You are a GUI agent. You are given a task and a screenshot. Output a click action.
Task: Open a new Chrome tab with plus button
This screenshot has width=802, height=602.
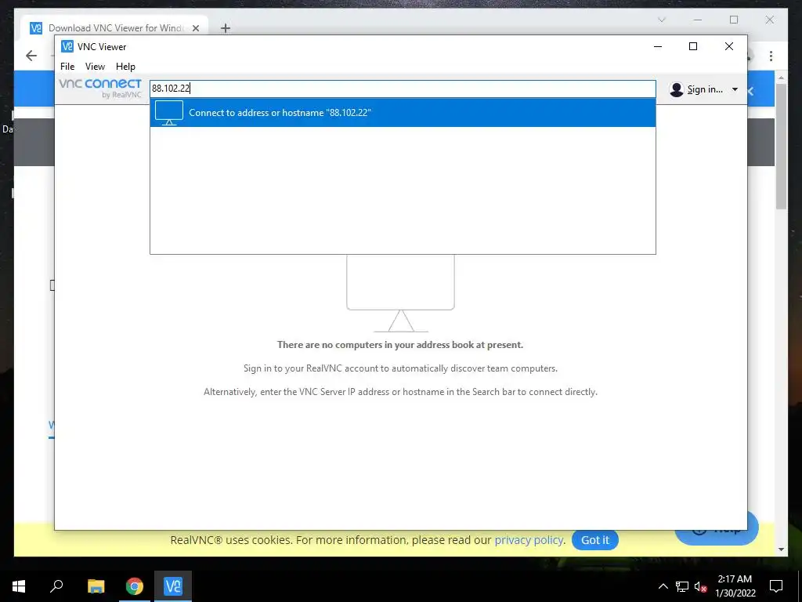226,28
